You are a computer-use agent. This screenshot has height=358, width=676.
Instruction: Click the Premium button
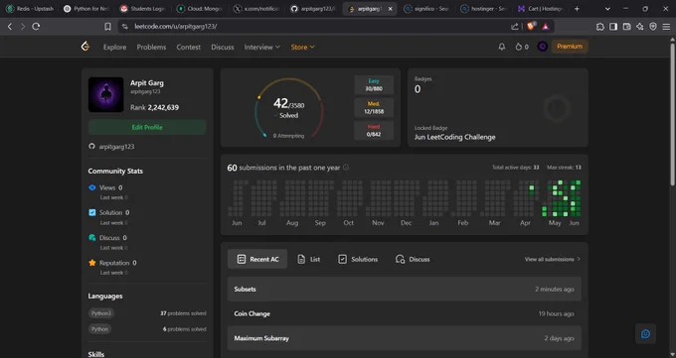[570, 47]
